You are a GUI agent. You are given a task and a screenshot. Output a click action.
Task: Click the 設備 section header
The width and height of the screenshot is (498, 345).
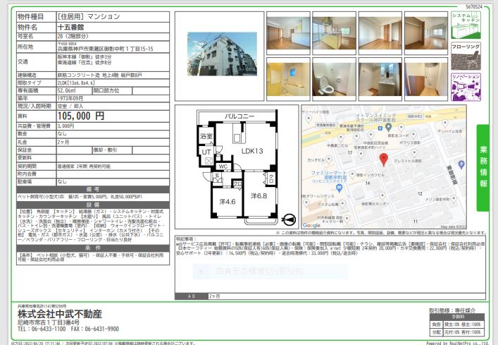click(93, 205)
